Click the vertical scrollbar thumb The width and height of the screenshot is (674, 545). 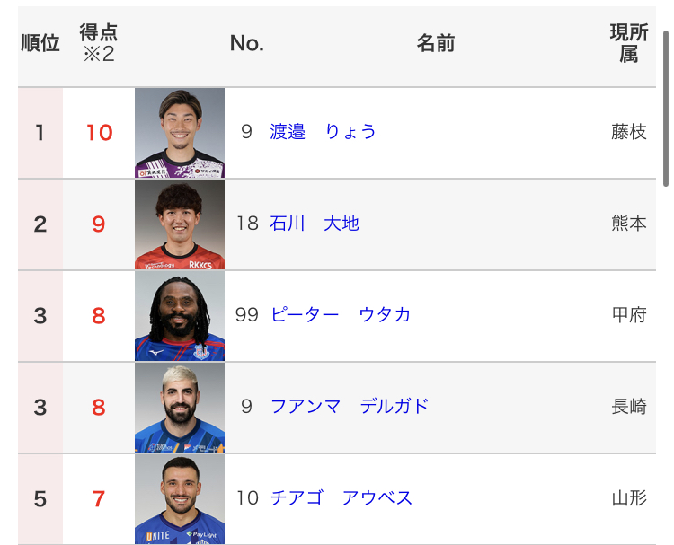pyautogui.click(x=666, y=109)
